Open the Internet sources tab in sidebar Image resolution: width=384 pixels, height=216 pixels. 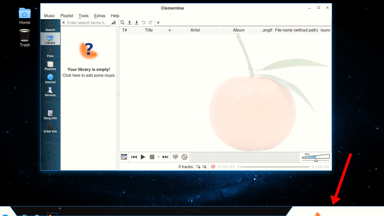pyautogui.click(x=50, y=79)
